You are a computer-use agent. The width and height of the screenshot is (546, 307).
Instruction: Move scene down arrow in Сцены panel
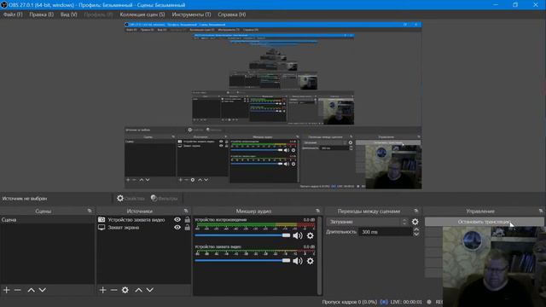[x=42, y=290]
